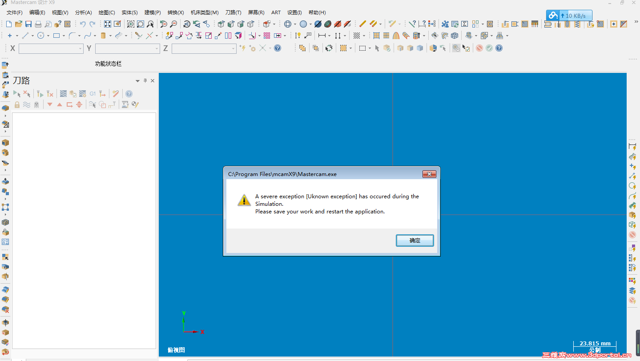The image size is (640, 361).
Task: Click the Save floppy disk icon
Action: coord(28,24)
